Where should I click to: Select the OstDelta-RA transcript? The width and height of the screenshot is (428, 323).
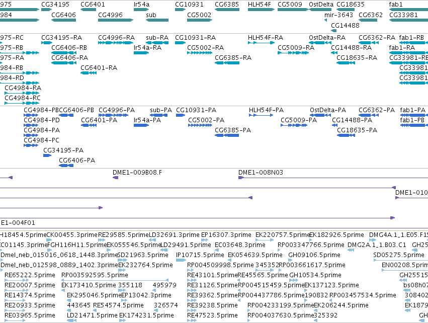[x=320, y=43]
